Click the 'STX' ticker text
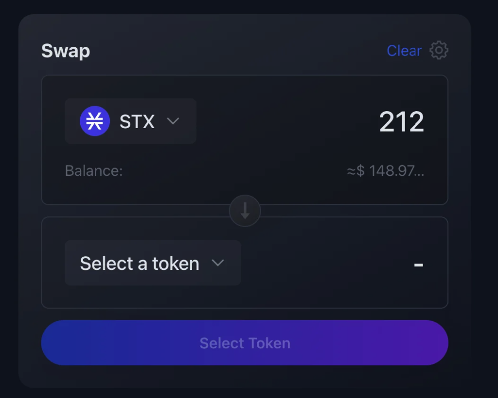Viewport: 498px width, 398px height. click(x=137, y=121)
